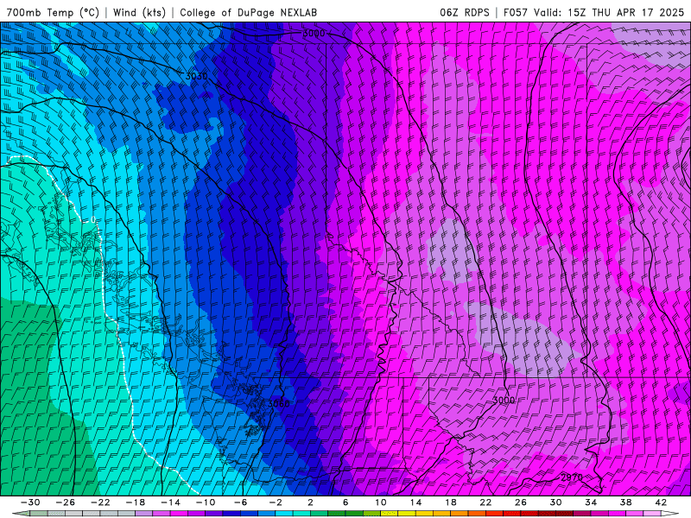Click the "F057 Valid: 15Z THU APR 17 2025" text
The width and height of the screenshot is (691, 518).
tap(593, 12)
